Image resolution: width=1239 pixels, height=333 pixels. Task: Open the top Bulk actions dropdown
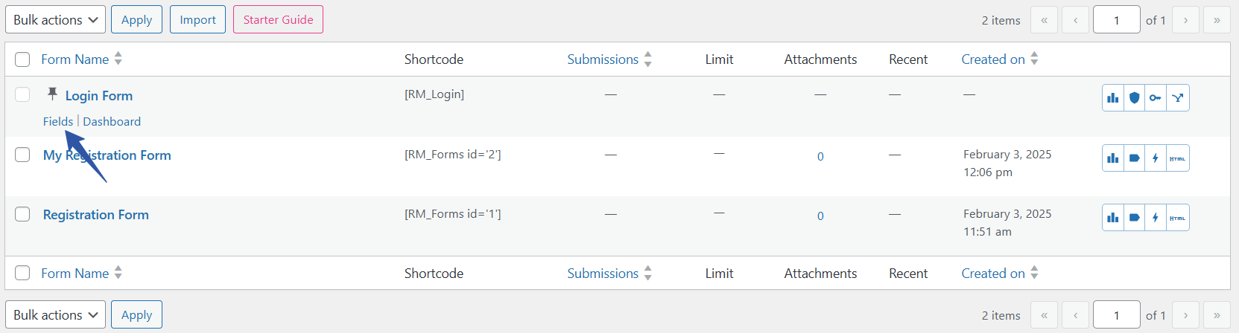[55, 20]
